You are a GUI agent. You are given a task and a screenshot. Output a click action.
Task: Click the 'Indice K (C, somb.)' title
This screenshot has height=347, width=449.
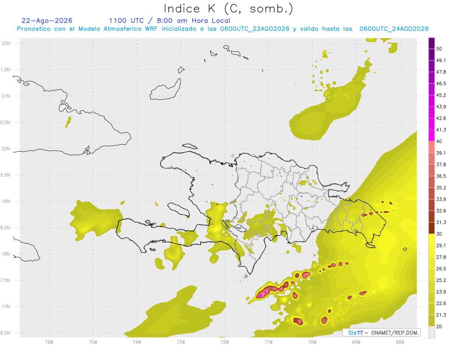click(x=228, y=9)
